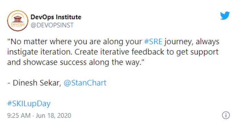Screen dimensions: 235x127
Task: Open the #SKILupDay hashtag
Action: click(x=29, y=104)
